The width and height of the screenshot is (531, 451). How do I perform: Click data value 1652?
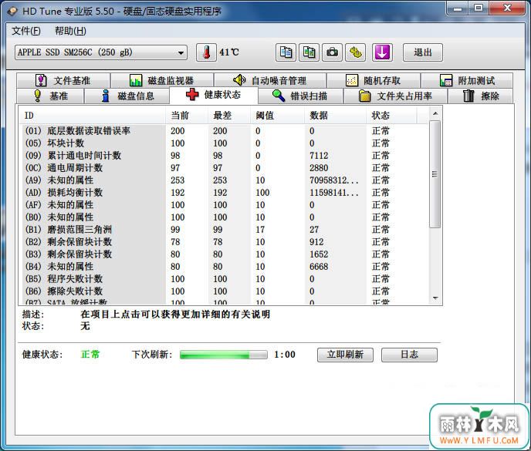coord(319,254)
